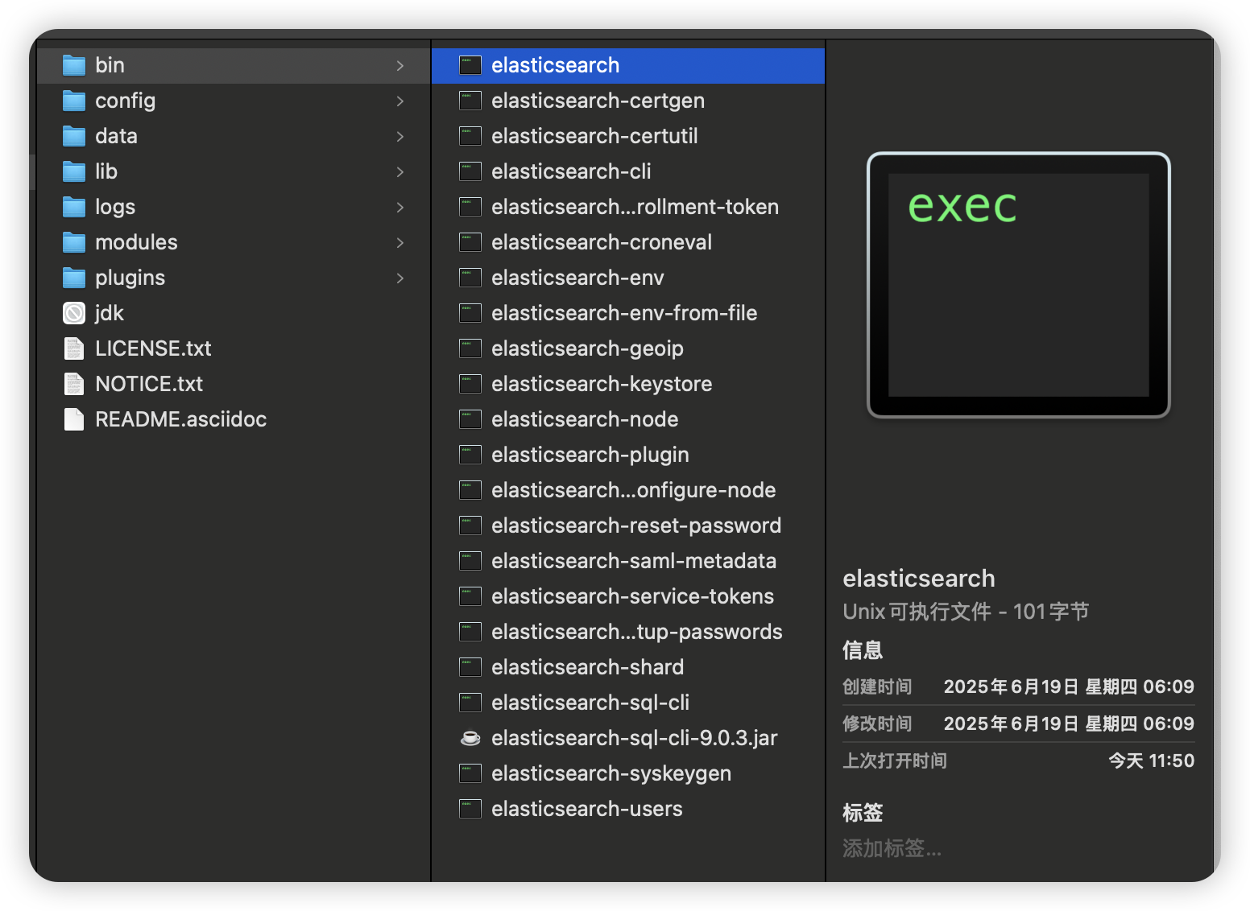Click the 今天 11:50 last opened value
Screen dimensions: 1250x911
[x=1152, y=761]
